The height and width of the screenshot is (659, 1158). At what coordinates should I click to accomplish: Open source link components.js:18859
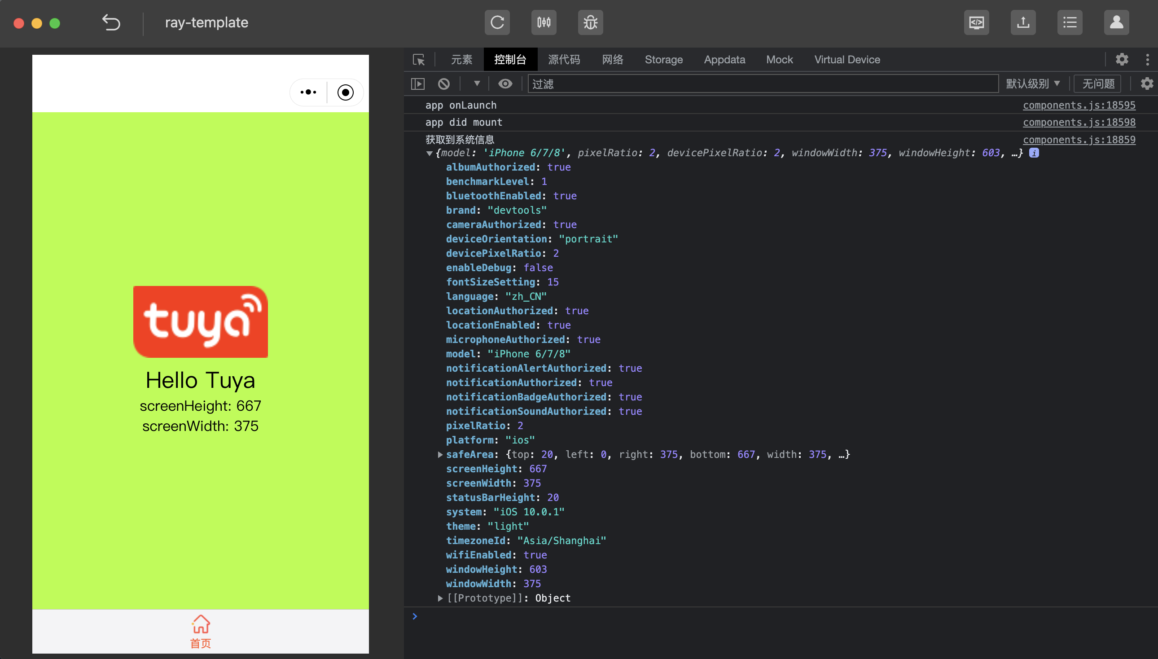pyautogui.click(x=1079, y=140)
